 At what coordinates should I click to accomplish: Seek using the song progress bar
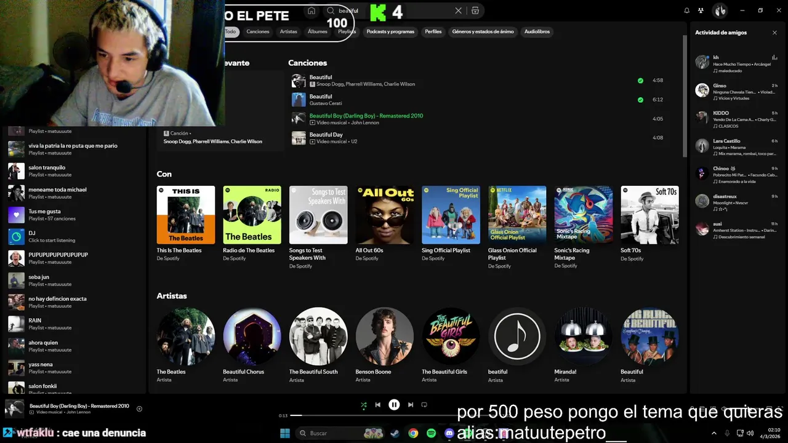pyautogui.click(x=394, y=415)
